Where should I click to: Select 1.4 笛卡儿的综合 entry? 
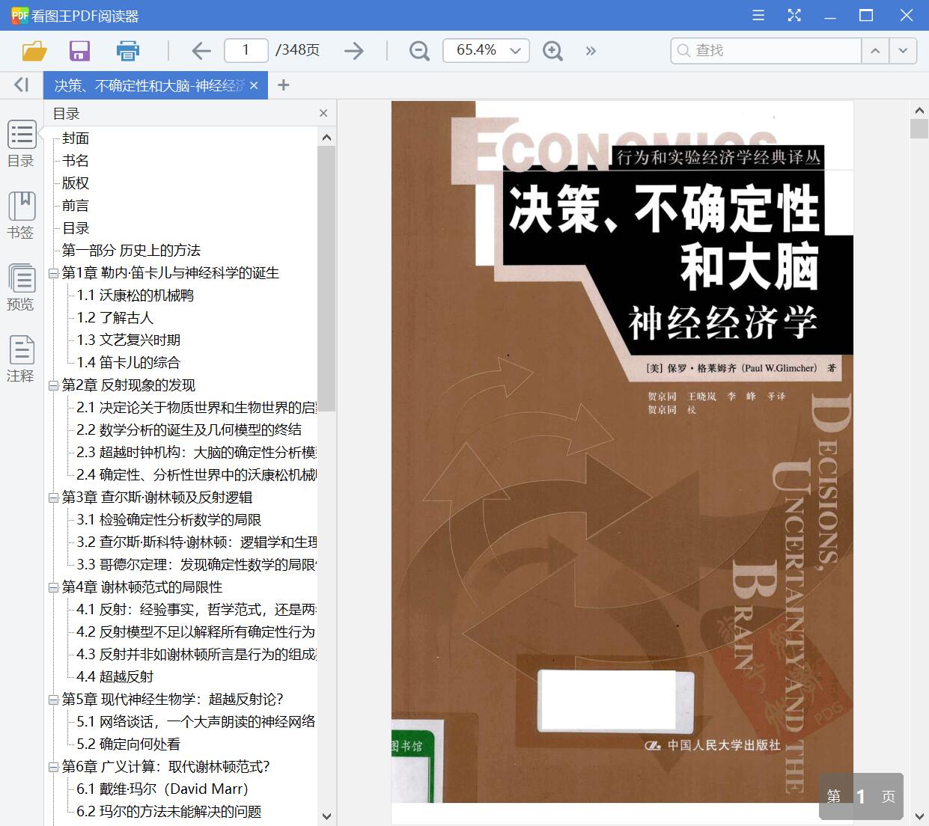coord(128,363)
